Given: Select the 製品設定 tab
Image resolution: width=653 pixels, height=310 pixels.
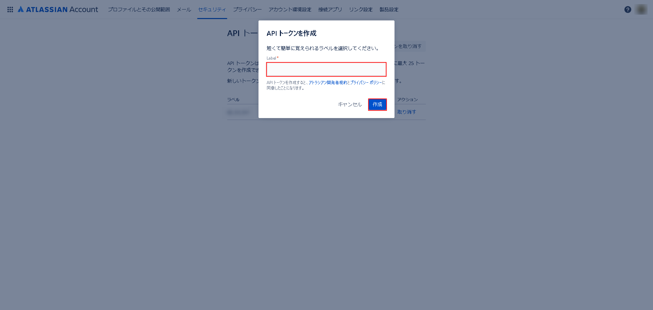Looking at the screenshot, I should point(389,10).
